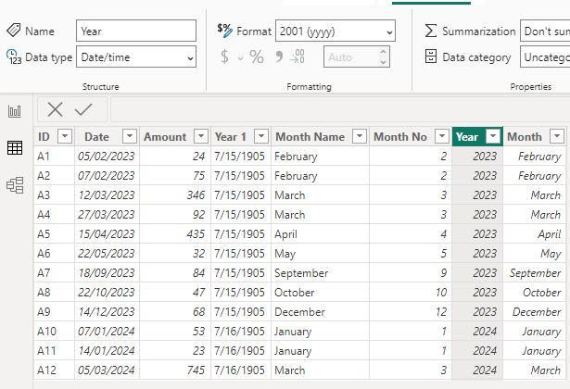Toggle thousands separator comma icon

coord(279,56)
